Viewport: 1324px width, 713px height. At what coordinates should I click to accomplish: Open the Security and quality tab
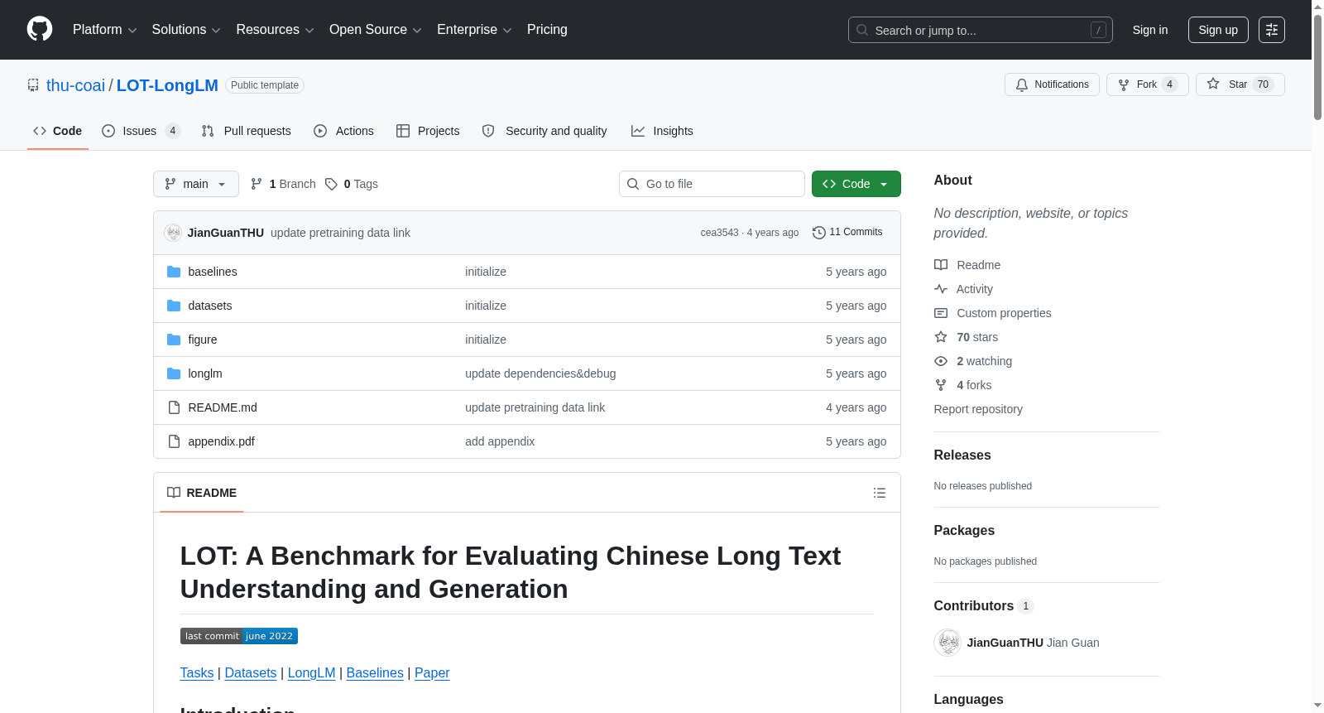click(544, 131)
